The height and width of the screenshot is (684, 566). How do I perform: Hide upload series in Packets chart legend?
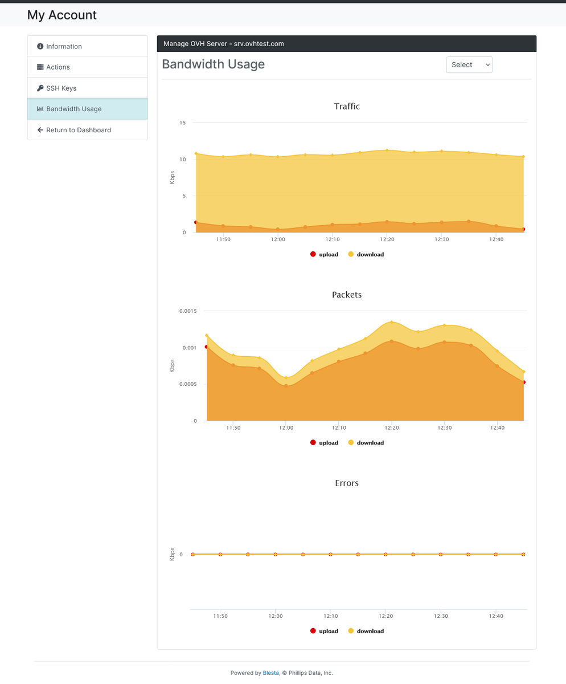(325, 443)
